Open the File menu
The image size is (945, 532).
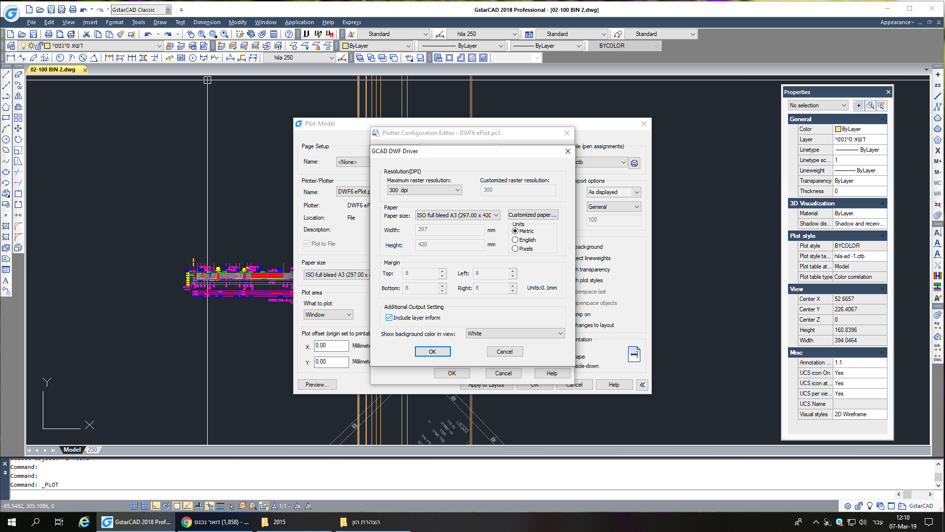pyautogui.click(x=31, y=22)
